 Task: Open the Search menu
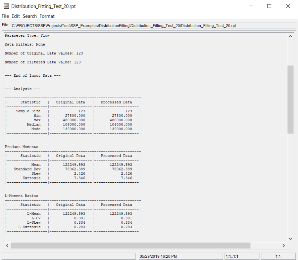click(29, 16)
